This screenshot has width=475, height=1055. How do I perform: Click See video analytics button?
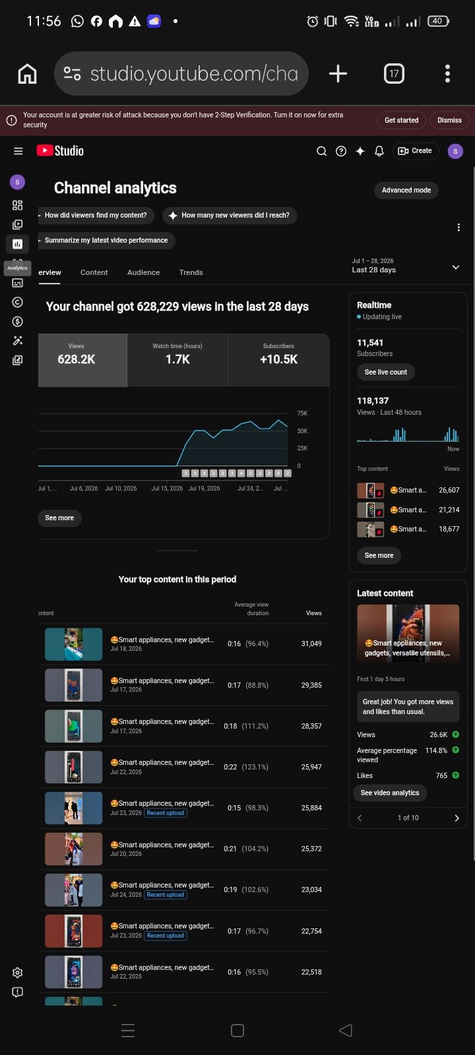390,793
